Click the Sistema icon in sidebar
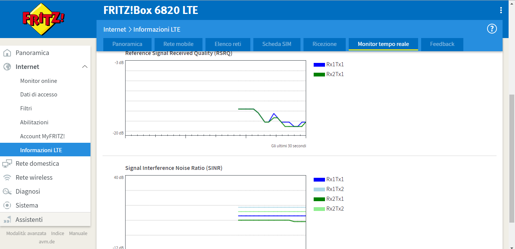 pyautogui.click(x=7, y=205)
